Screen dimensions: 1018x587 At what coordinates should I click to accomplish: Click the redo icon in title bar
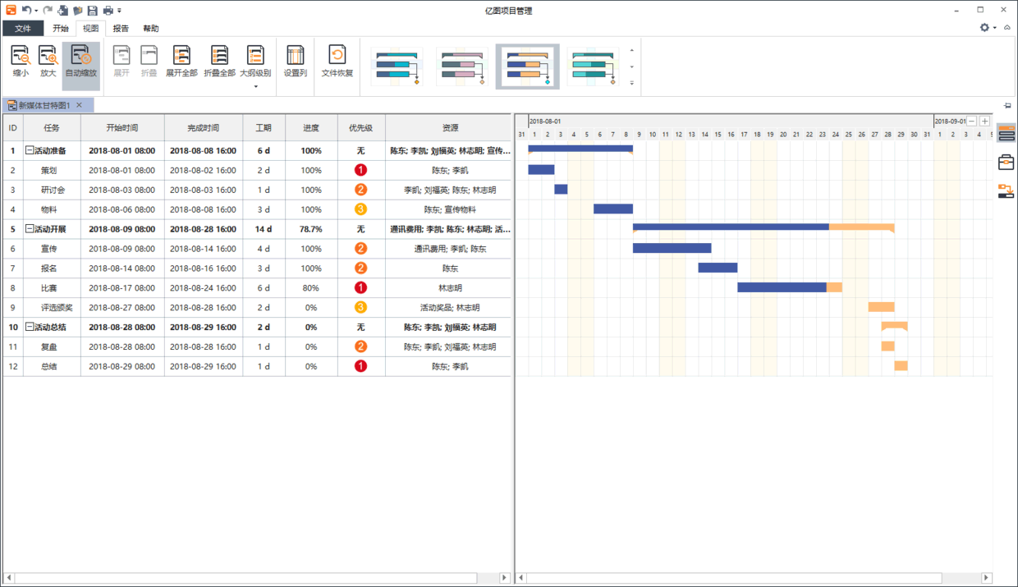(48, 11)
